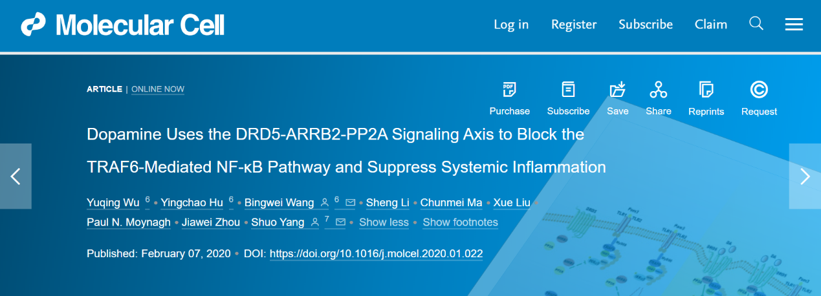Go to next article arrow
821x296 pixels.
click(x=805, y=176)
